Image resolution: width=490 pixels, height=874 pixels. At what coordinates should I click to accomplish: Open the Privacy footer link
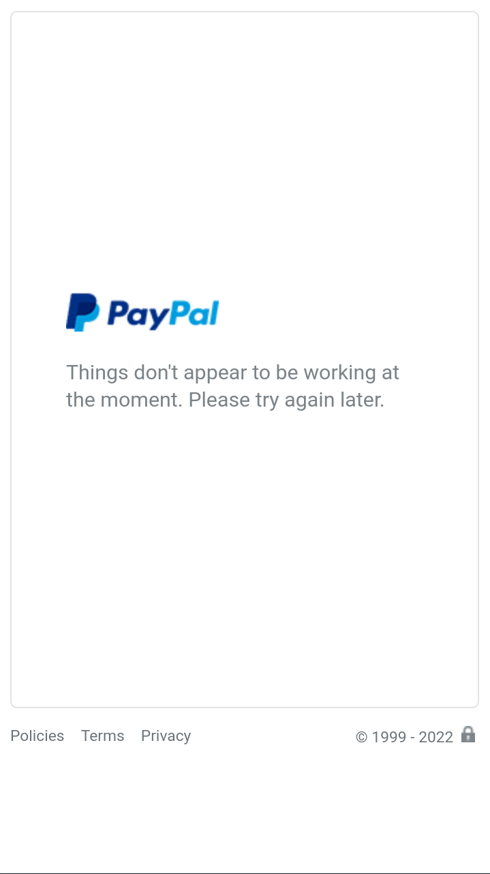pyautogui.click(x=166, y=736)
